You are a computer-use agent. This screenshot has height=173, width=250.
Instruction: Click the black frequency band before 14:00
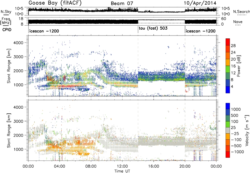pyautogui.click(x=83, y=22)
